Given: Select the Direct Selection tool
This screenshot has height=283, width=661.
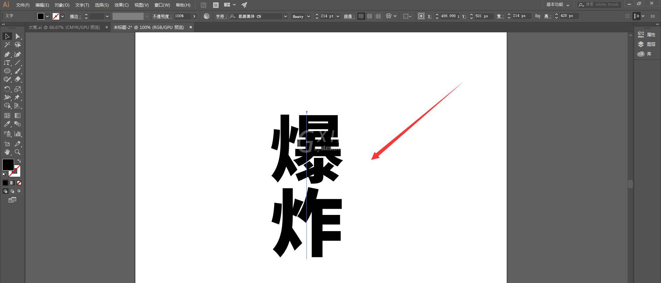Looking at the screenshot, I should click(x=18, y=36).
